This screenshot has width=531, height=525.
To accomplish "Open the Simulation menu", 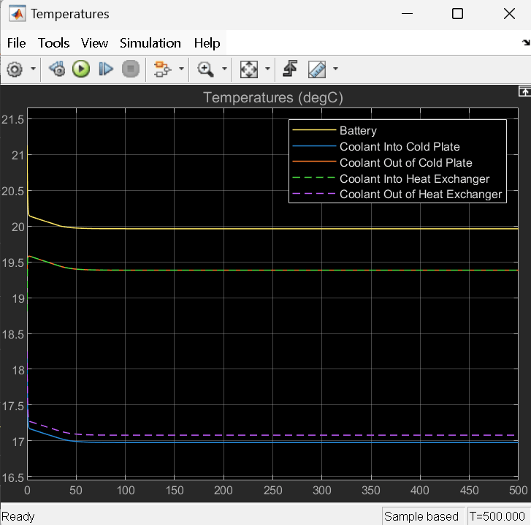I will (150, 43).
